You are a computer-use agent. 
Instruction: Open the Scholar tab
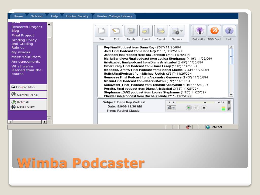click(x=37, y=16)
